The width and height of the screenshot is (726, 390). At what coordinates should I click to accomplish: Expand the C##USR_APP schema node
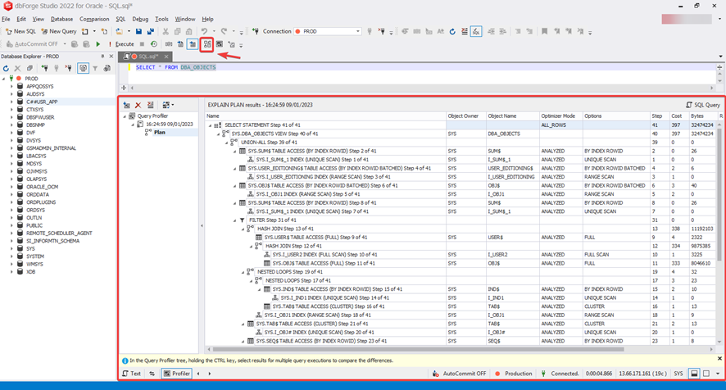coord(11,102)
